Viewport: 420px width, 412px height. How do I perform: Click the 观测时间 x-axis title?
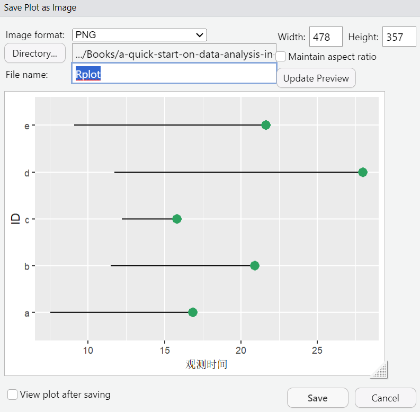click(x=207, y=364)
